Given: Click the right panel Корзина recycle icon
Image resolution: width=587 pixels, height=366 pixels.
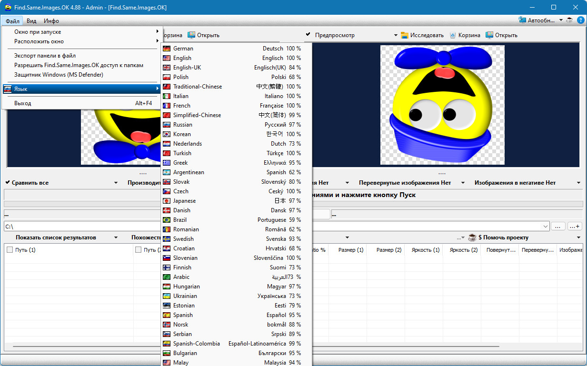Looking at the screenshot, I should 453,35.
